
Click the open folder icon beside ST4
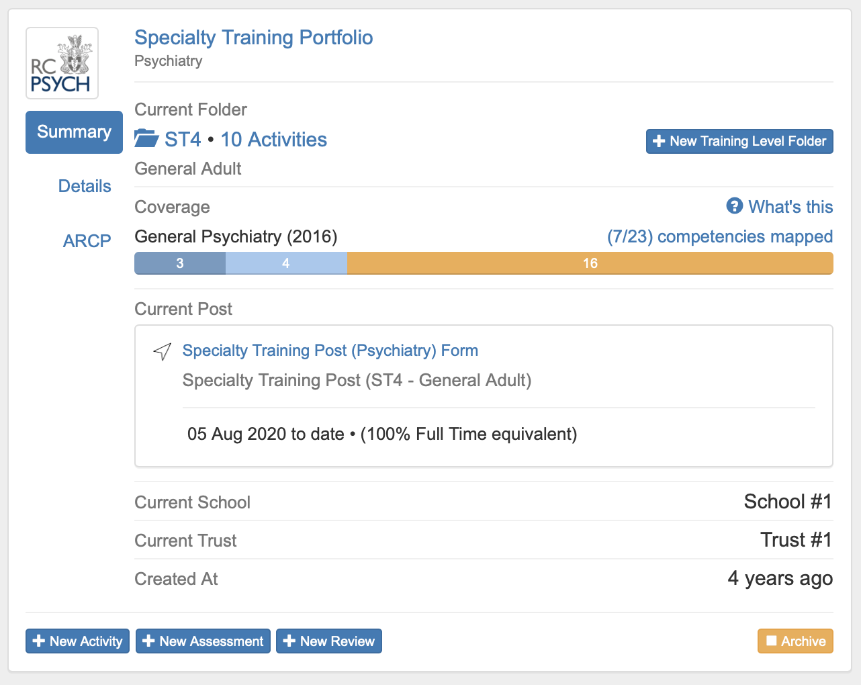(146, 139)
